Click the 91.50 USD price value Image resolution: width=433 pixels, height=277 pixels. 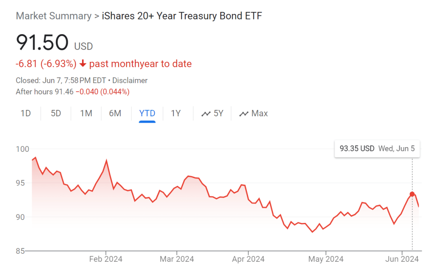click(42, 43)
